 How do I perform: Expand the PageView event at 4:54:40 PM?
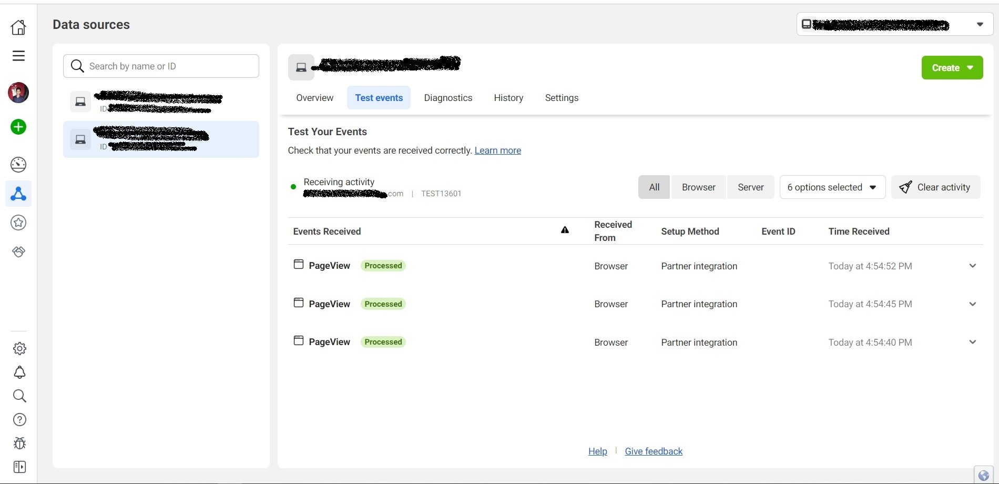tap(972, 342)
